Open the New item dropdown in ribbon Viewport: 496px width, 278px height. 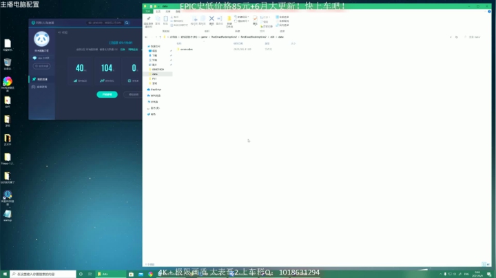pos(242,17)
